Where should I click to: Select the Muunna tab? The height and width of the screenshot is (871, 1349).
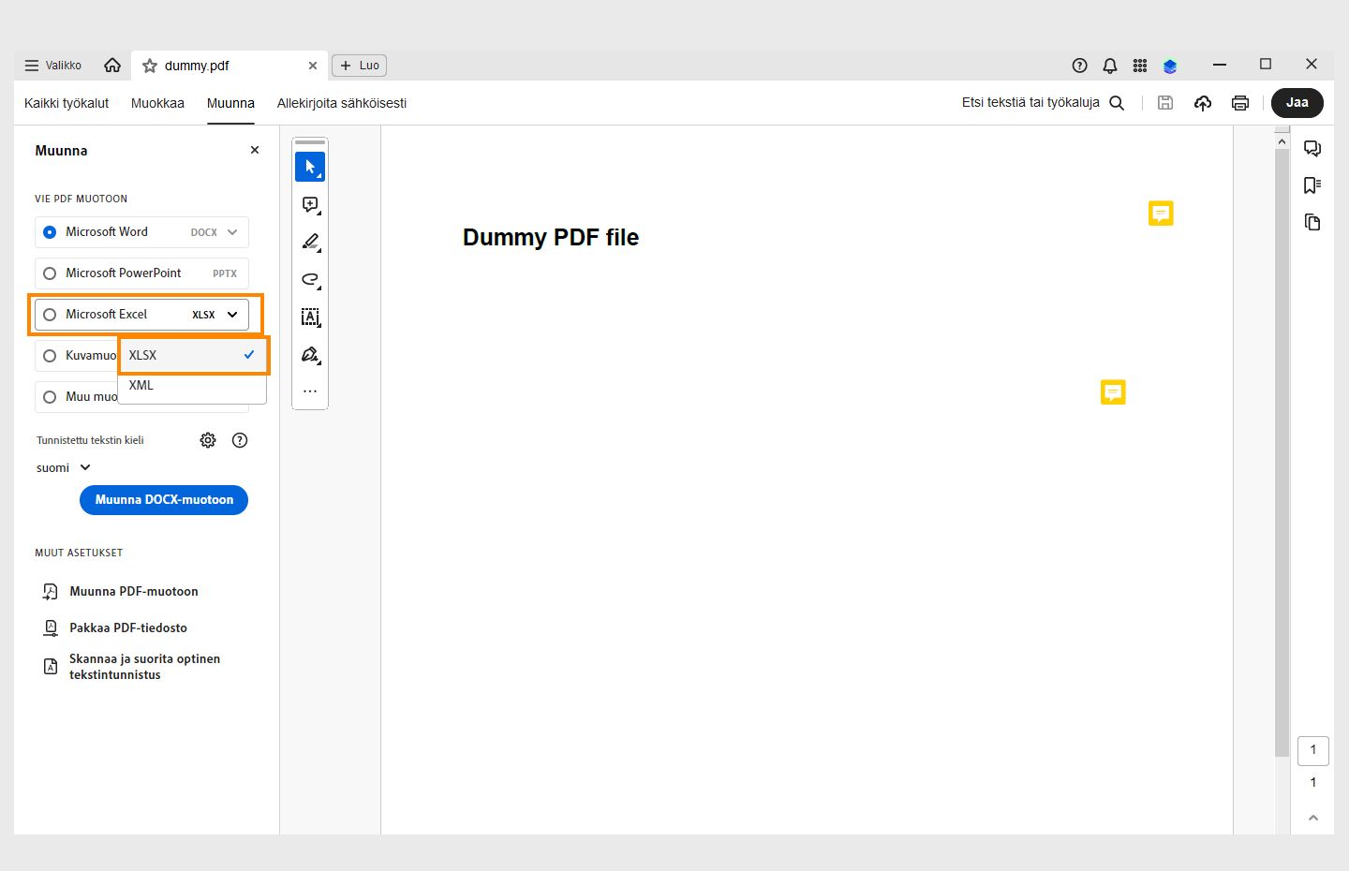(x=230, y=103)
